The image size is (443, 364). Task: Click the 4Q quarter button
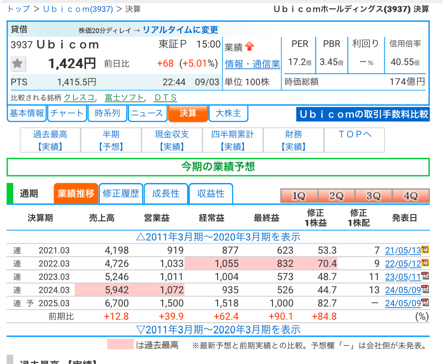point(410,196)
